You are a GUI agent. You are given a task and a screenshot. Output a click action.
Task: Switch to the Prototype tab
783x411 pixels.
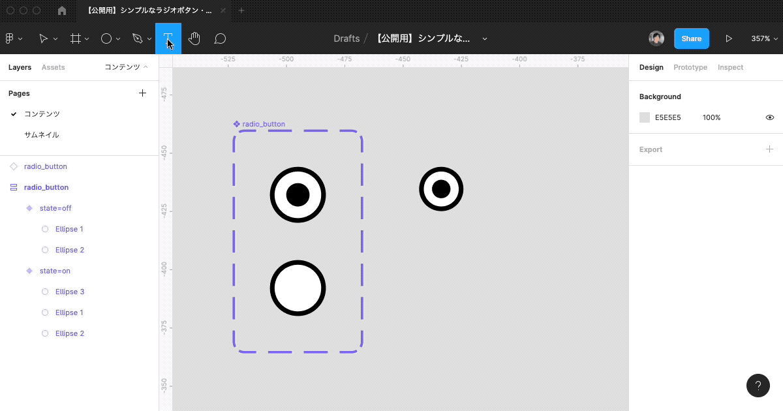point(690,67)
